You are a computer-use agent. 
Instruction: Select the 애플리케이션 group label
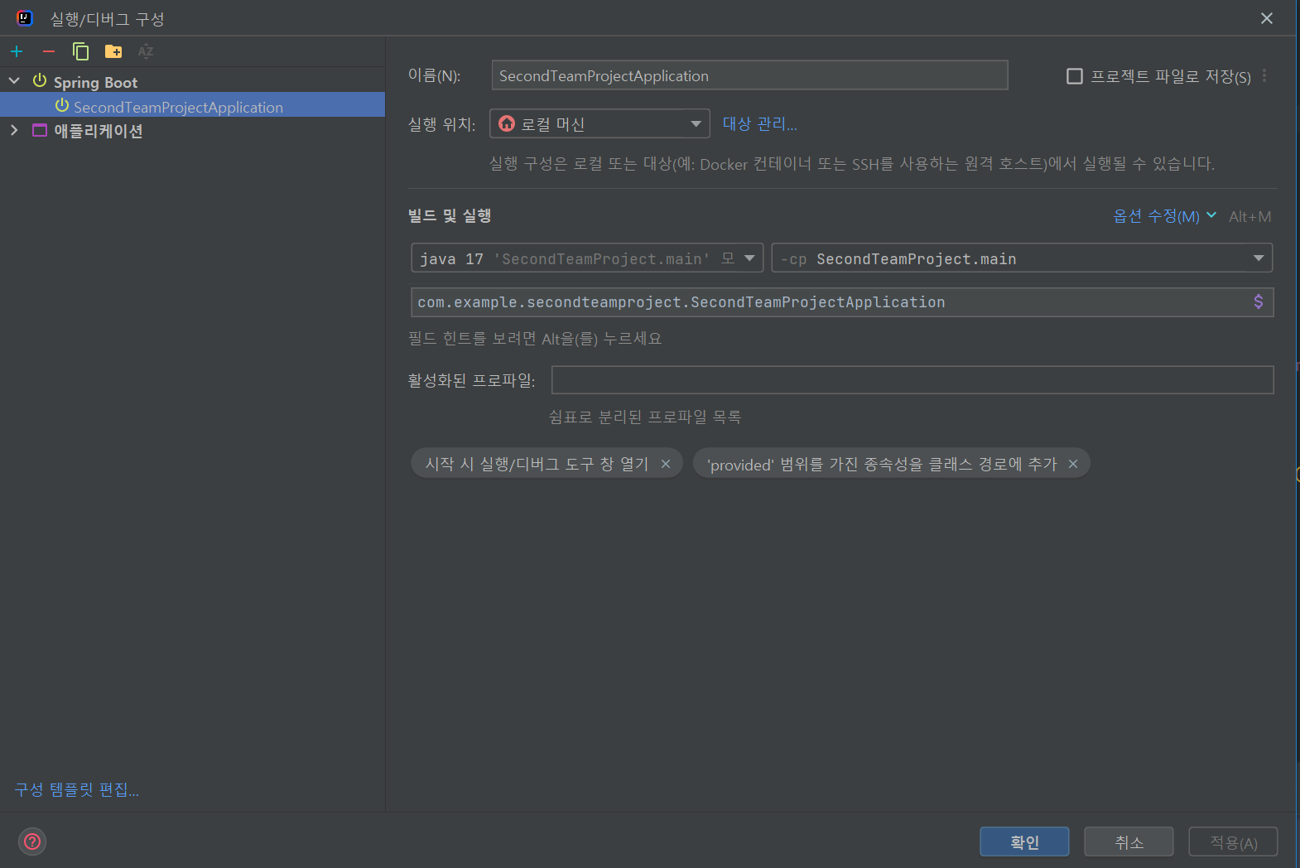tap(99, 131)
